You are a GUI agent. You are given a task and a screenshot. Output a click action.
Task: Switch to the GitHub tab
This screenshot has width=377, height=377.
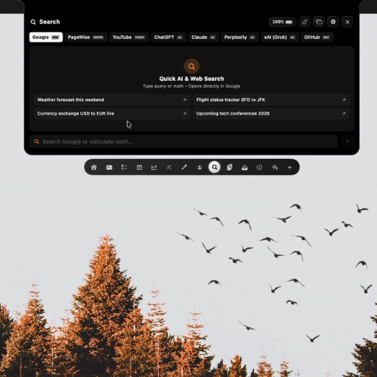[x=317, y=38]
